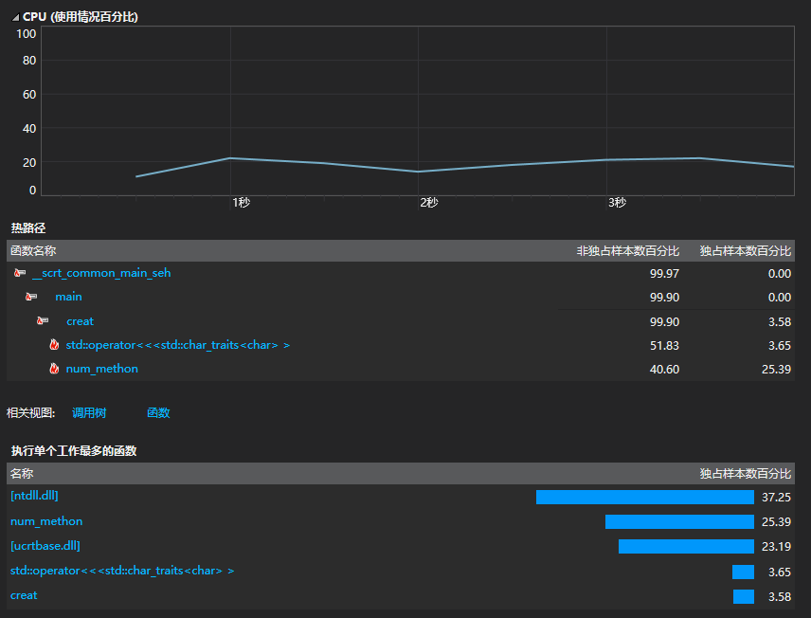The width and height of the screenshot is (811, 618).
Task: Click the flame icon next to num_methon
Action: 54,369
